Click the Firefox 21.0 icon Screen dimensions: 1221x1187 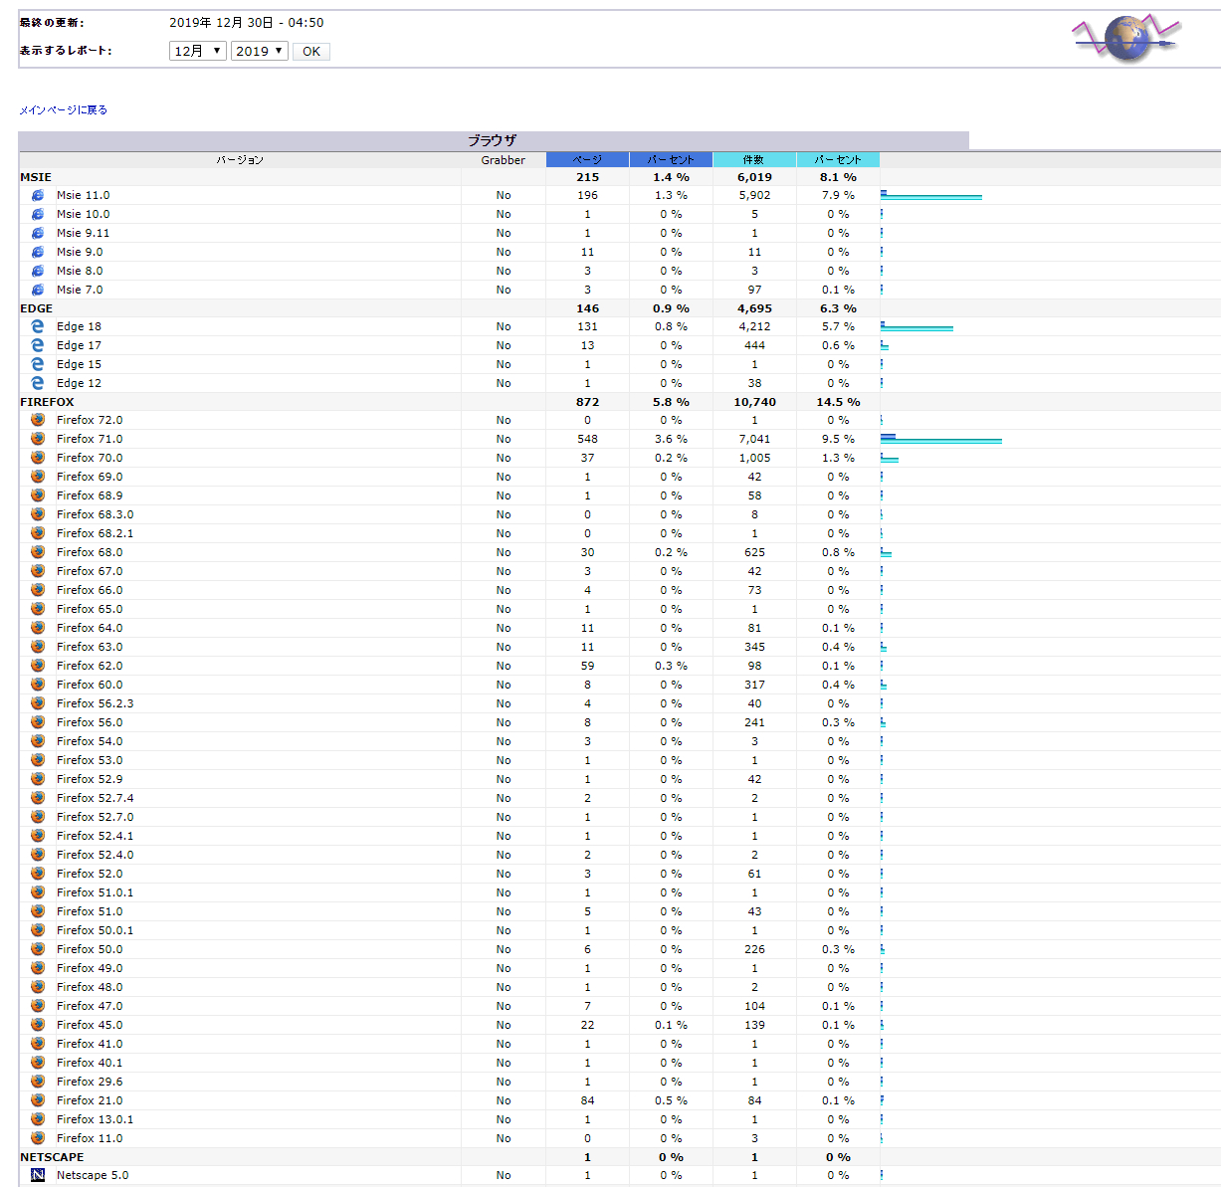coord(38,1100)
